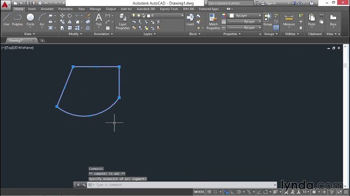Click the Save icon in quick access toolbar
Viewport: 350px width, 196px height.
point(27,3)
